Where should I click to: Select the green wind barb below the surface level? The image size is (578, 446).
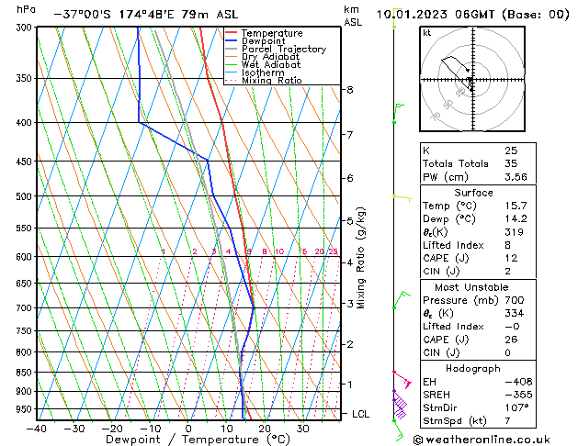click(399, 430)
